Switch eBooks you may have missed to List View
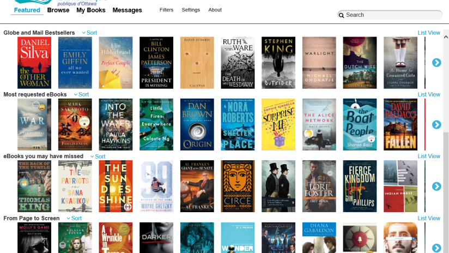 pos(429,156)
